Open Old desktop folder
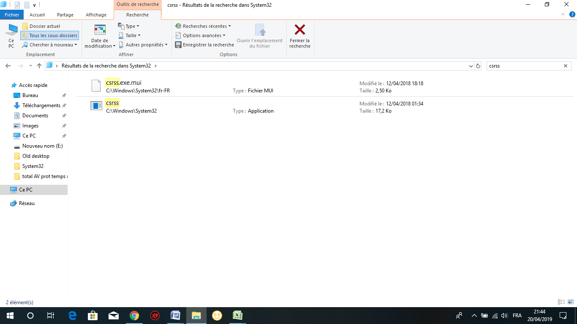This screenshot has width=577, height=324. pyautogui.click(x=35, y=156)
